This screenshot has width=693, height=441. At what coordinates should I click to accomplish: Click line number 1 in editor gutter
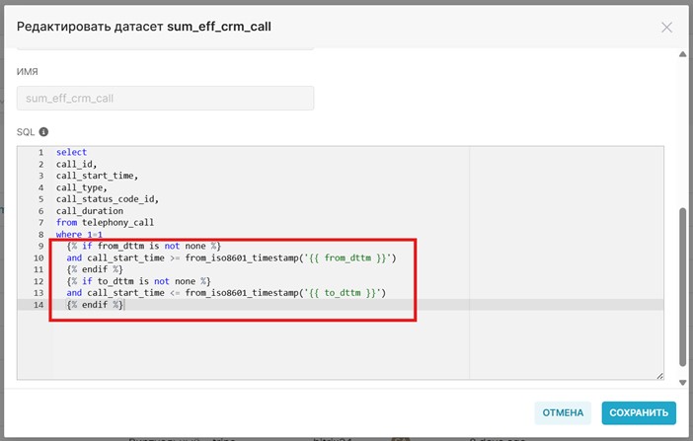40,153
